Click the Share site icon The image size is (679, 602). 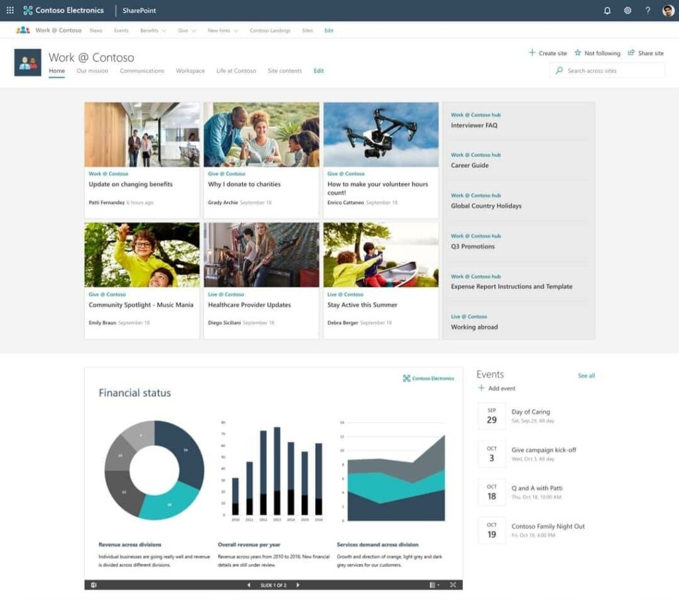click(x=631, y=53)
